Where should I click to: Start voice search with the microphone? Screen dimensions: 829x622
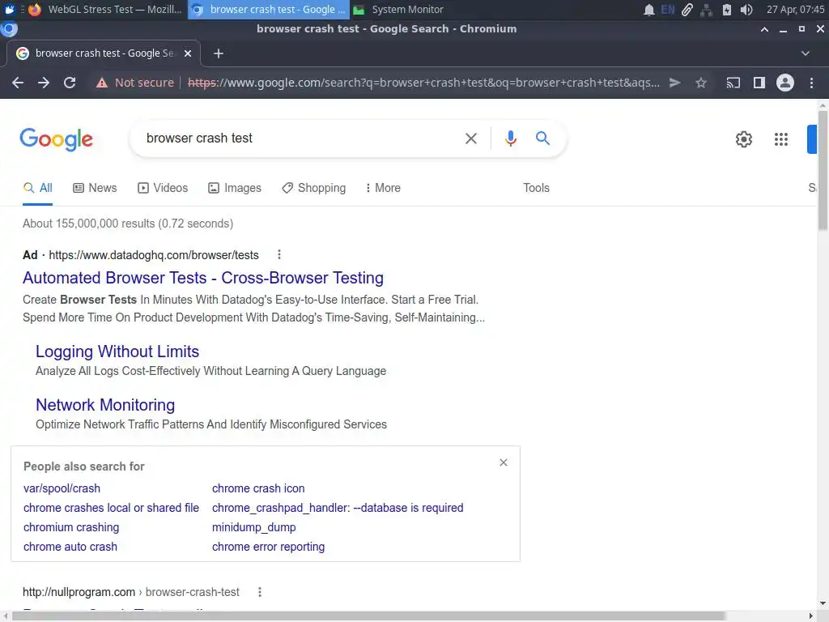(510, 138)
